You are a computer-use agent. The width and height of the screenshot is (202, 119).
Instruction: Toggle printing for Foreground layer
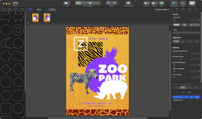[197, 97]
